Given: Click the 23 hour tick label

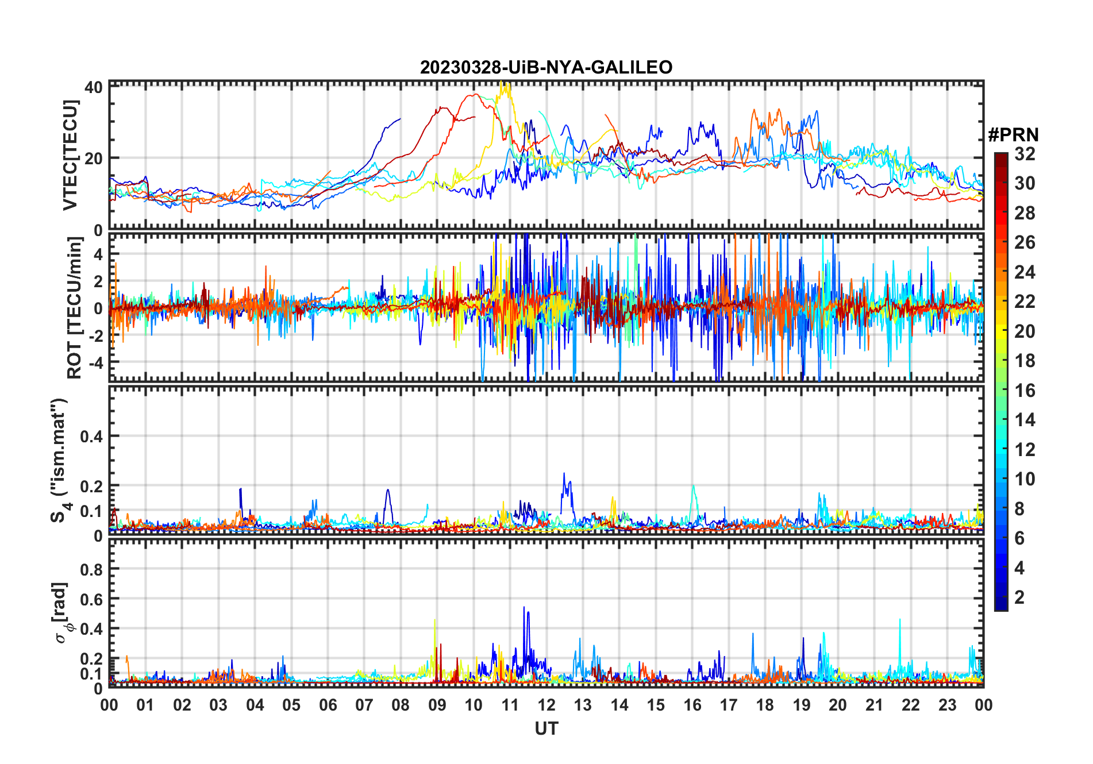Looking at the screenshot, I should [x=947, y=705].
